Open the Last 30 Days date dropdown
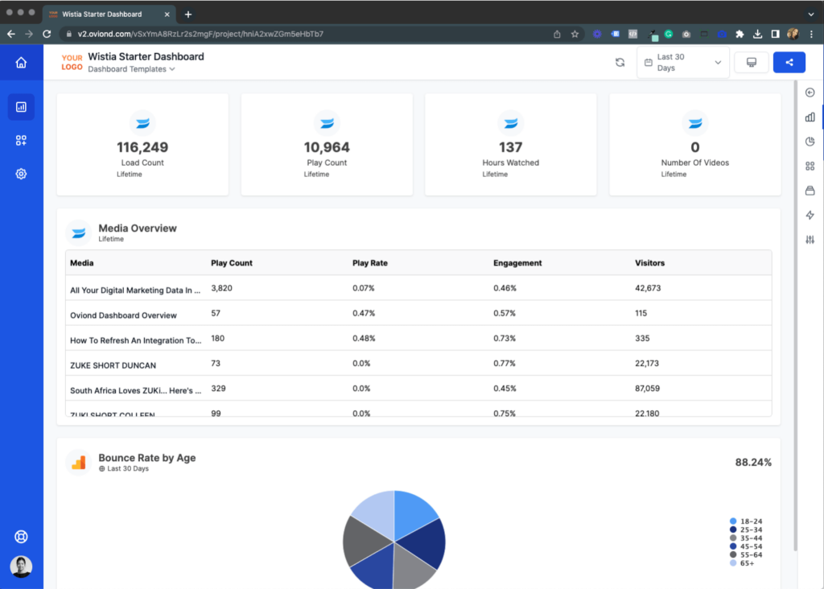Image resolution: width=824 pixels, height=589 pixels. tap(682, 63)
